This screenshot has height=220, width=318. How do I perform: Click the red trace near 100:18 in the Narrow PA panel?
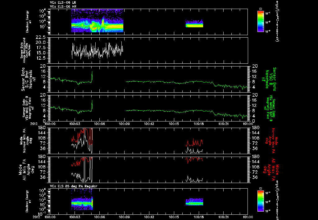tap(194, 143)
